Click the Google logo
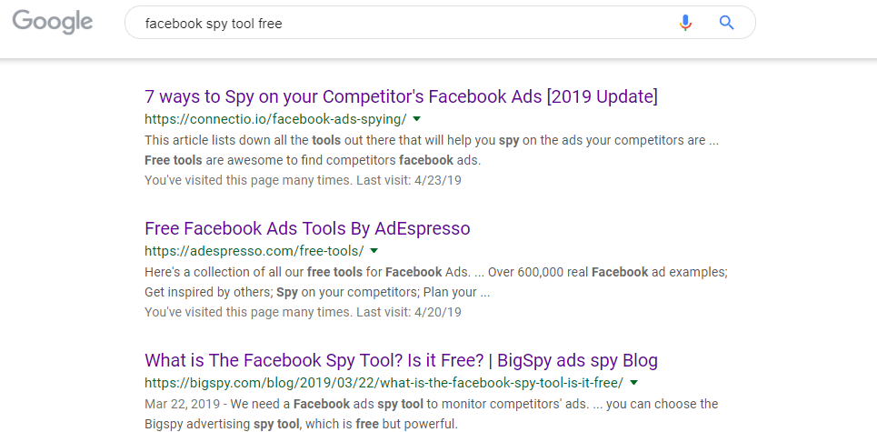 53,23
